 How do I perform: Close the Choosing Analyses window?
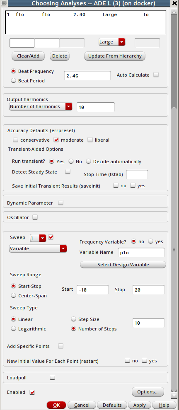click(x=175, y=3)
